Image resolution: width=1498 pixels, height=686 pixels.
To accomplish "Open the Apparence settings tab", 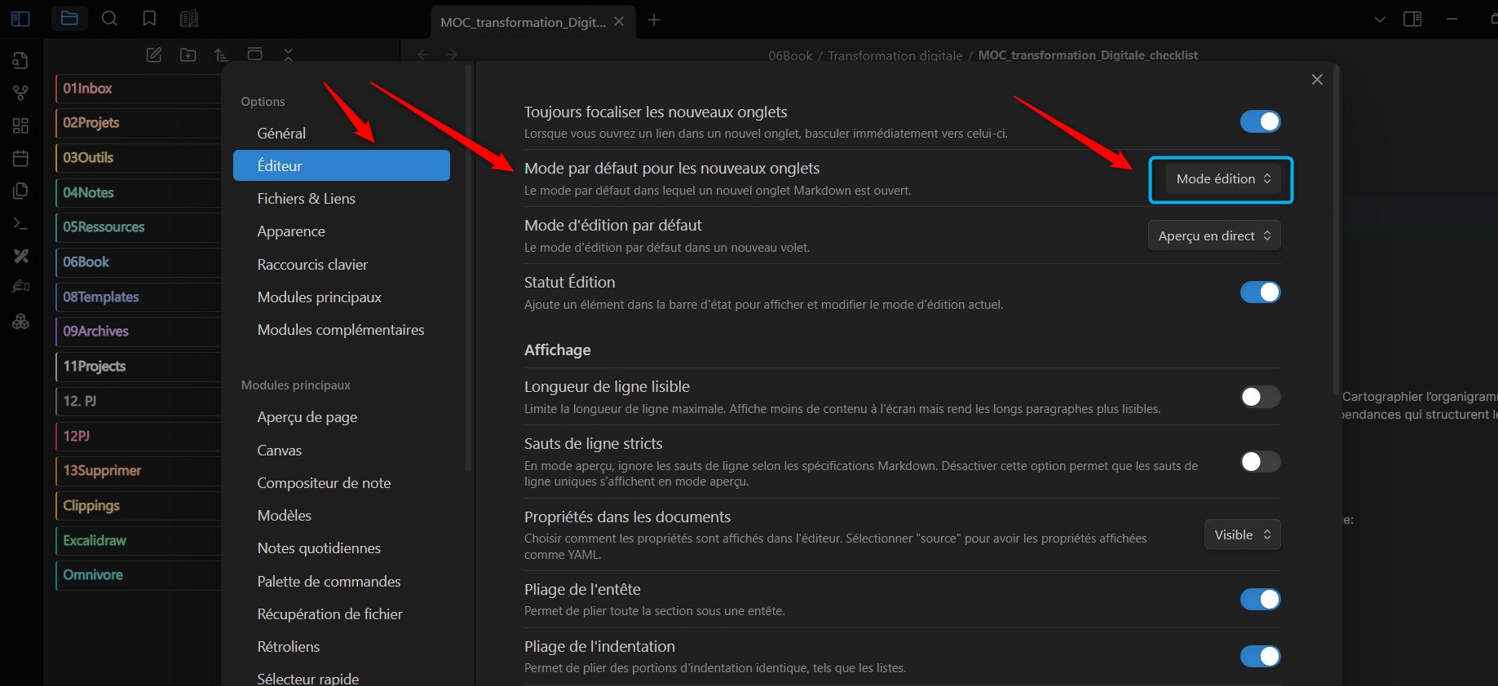I will pyautogui.click(x=342, y=231).
